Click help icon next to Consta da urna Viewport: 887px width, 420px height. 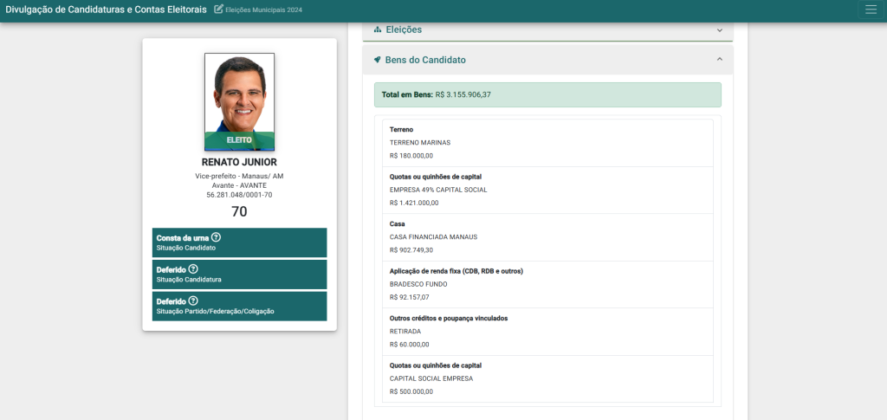click(216, 237)
